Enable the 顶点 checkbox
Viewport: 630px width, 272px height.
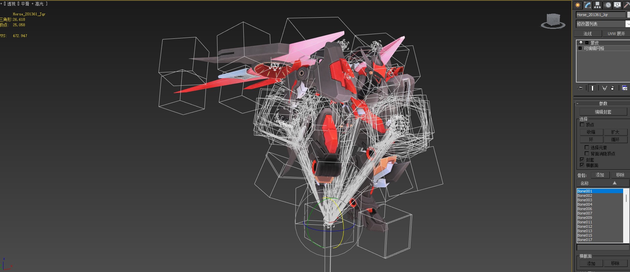(x=582, y=125)
